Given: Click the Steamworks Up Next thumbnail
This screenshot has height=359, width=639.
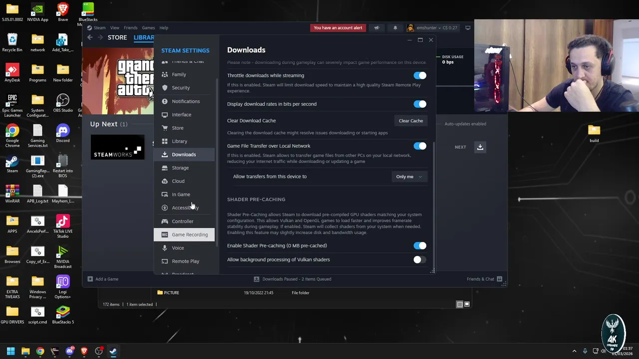Looking at the screenshot, I should click(117, 148).
